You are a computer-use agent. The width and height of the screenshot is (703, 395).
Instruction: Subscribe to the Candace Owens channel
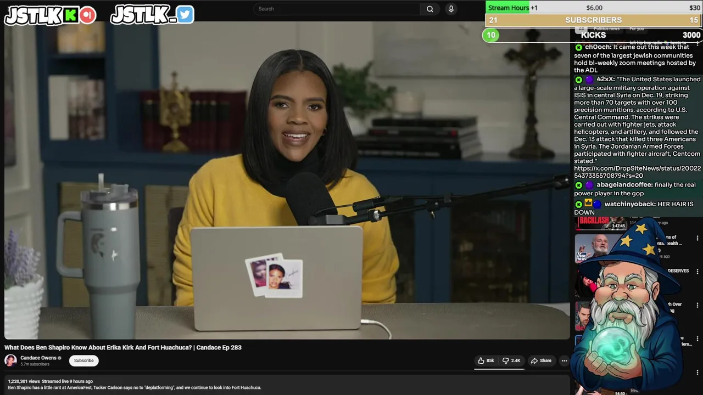[x=84, y=360]
